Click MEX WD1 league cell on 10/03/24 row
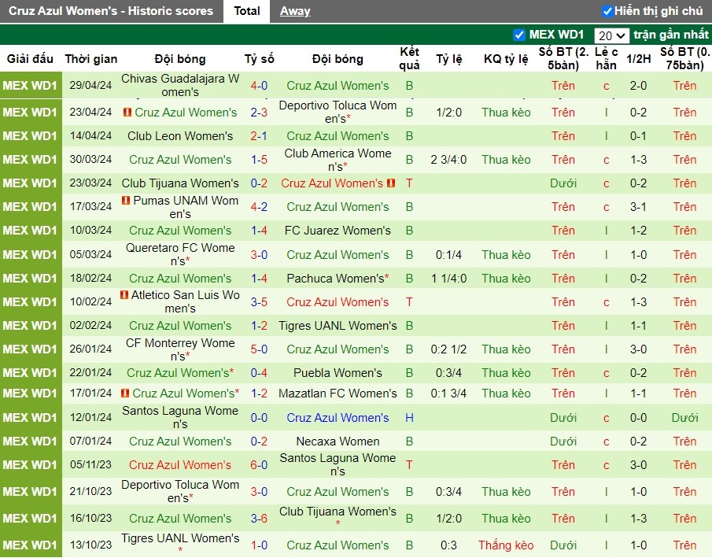Screen dimensions: 712x558 (x=30, y=231)
